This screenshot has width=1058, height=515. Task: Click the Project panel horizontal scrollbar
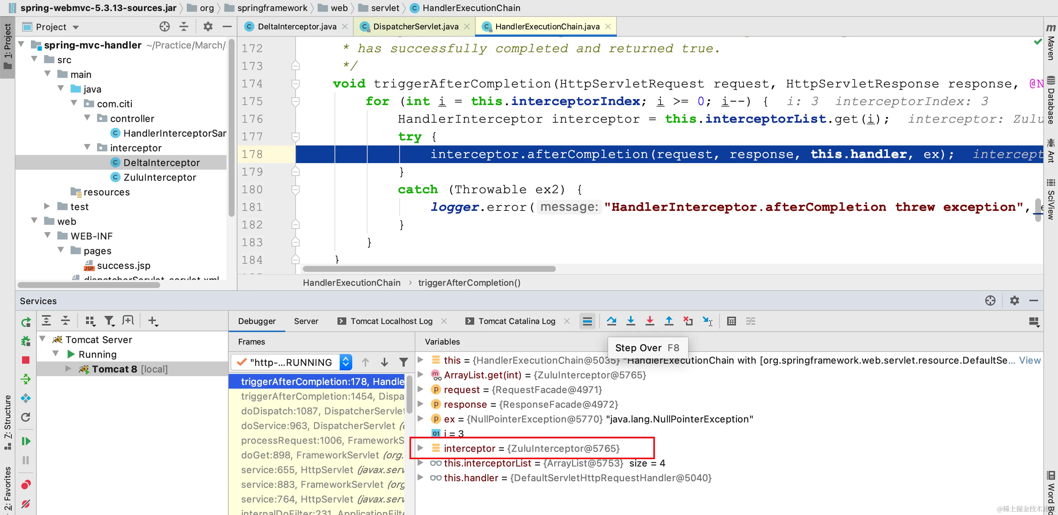click(x=89, y=284)
